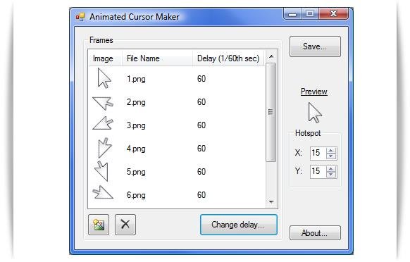Close the Animated Cursor Maker window
This screenshot has height=262, width=410.
[x=334, y=13]
